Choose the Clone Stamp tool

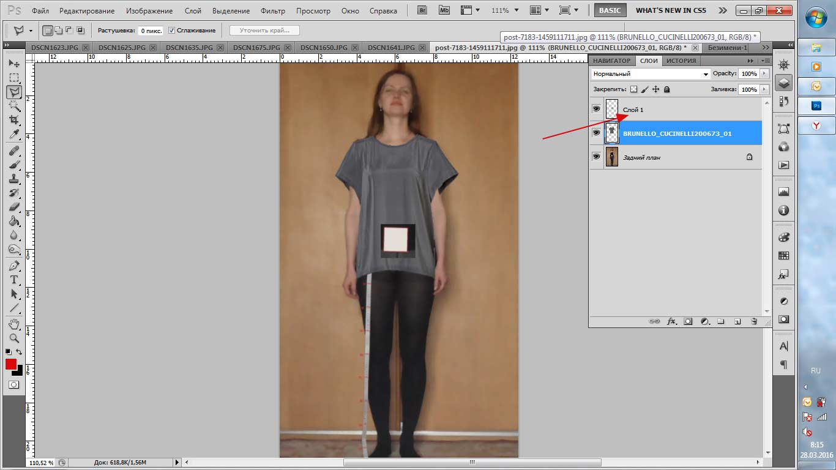point(13,179)
